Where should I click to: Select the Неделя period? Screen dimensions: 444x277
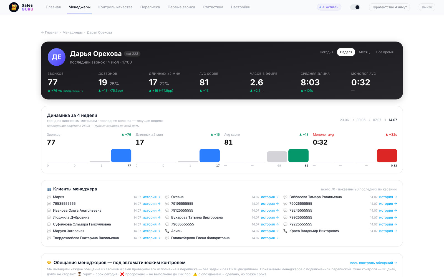point(346,52)
